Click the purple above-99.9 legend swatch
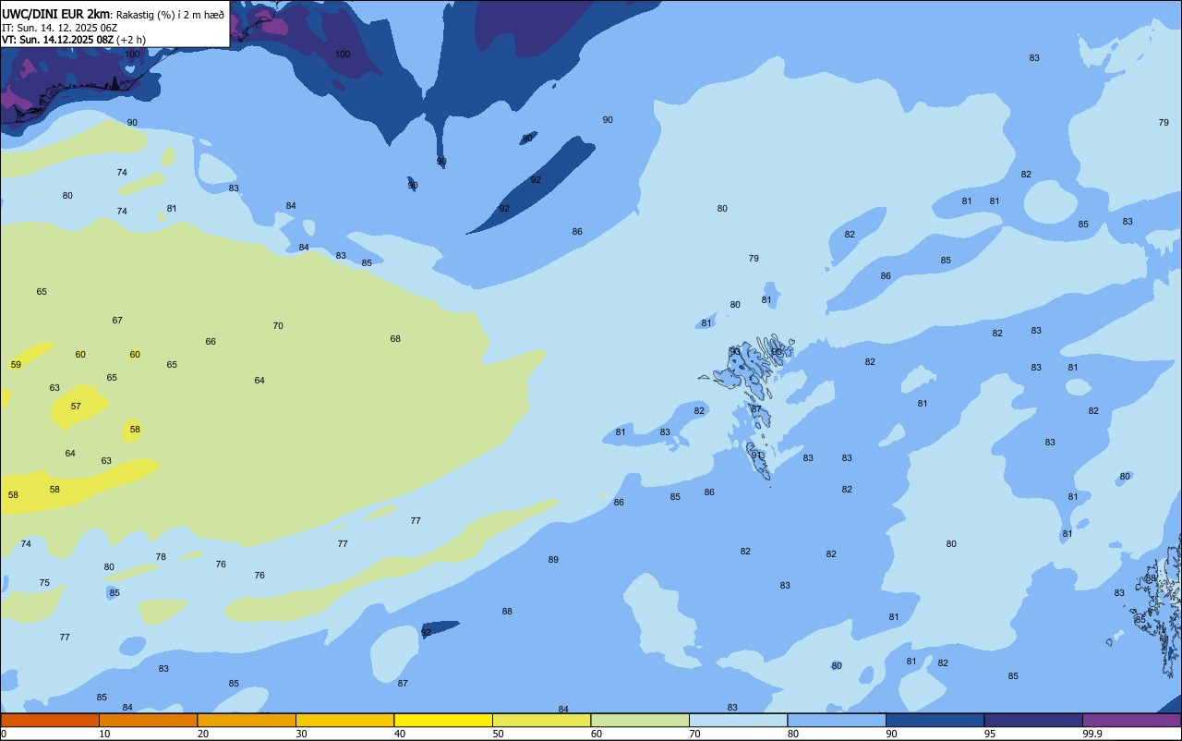 click(x=1131, y=720)
